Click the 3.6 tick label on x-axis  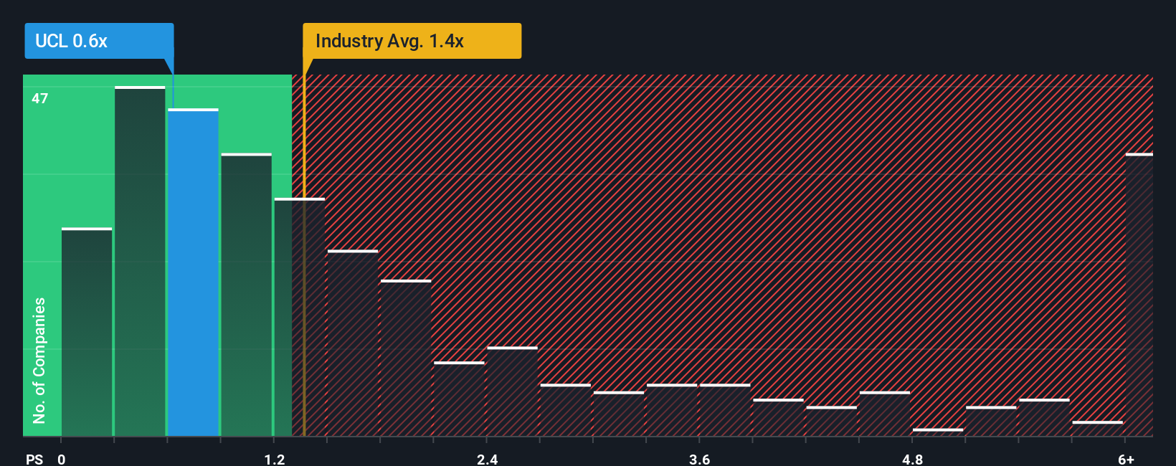tap(699, 459)
